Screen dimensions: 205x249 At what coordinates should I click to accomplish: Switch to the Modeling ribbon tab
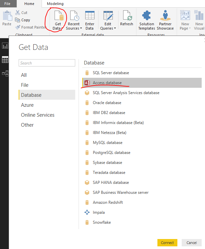55,4
